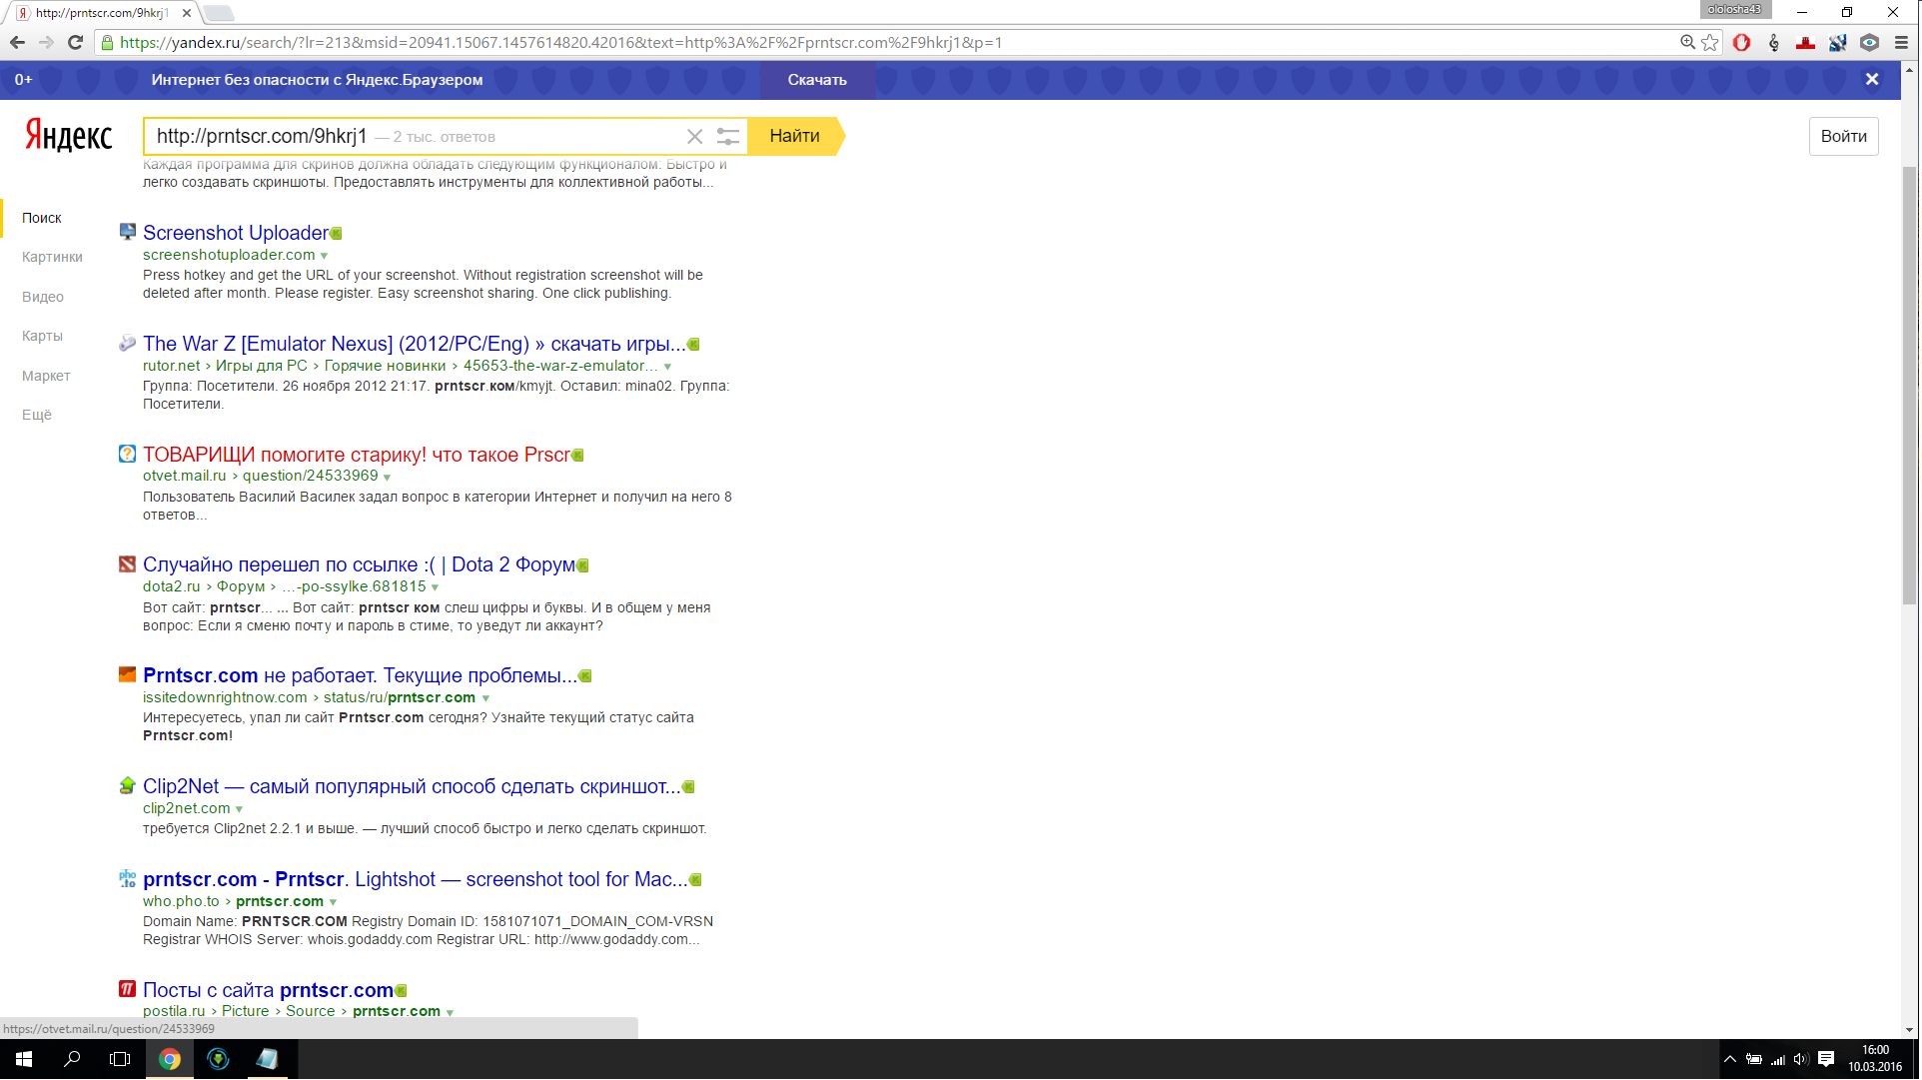Screen dimensions: 1922x1080
Task: Reload the current page
Action: point(75,43)
